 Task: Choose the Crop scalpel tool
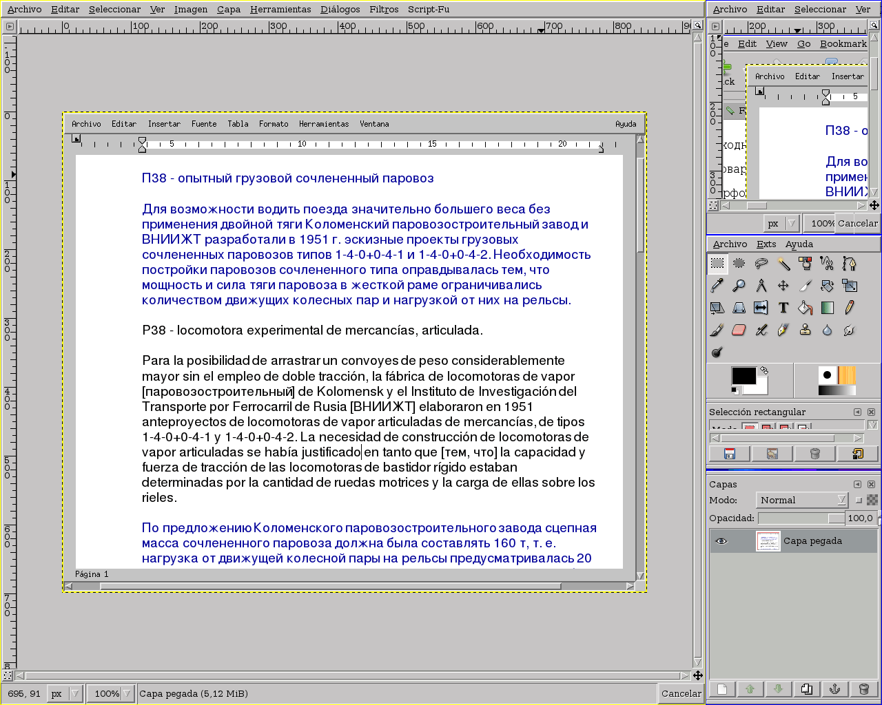coord(806,286)
